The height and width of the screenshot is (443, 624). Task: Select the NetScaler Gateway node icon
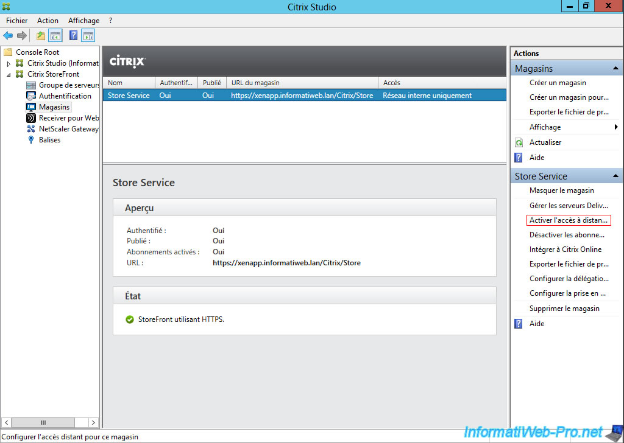(x=31, y=129)
